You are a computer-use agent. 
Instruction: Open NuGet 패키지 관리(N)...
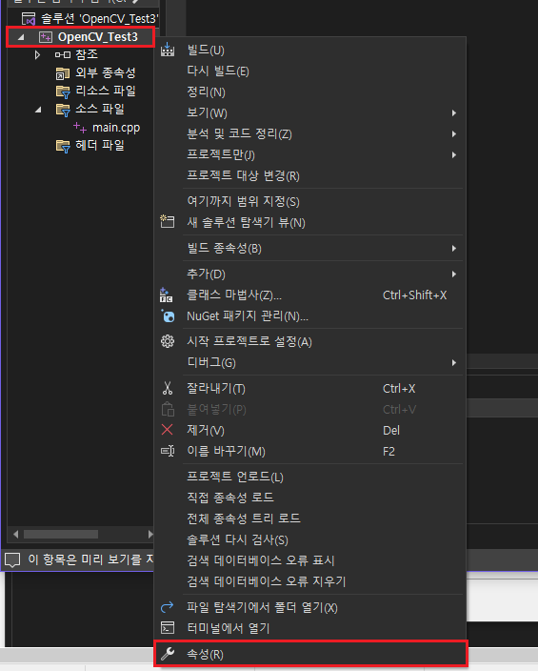pyautogui.click(x=310, y=316)
